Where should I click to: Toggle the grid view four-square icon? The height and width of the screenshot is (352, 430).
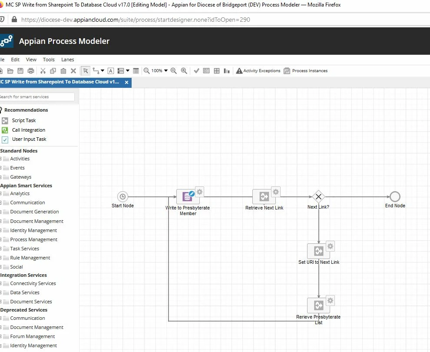tap(217, 71)
